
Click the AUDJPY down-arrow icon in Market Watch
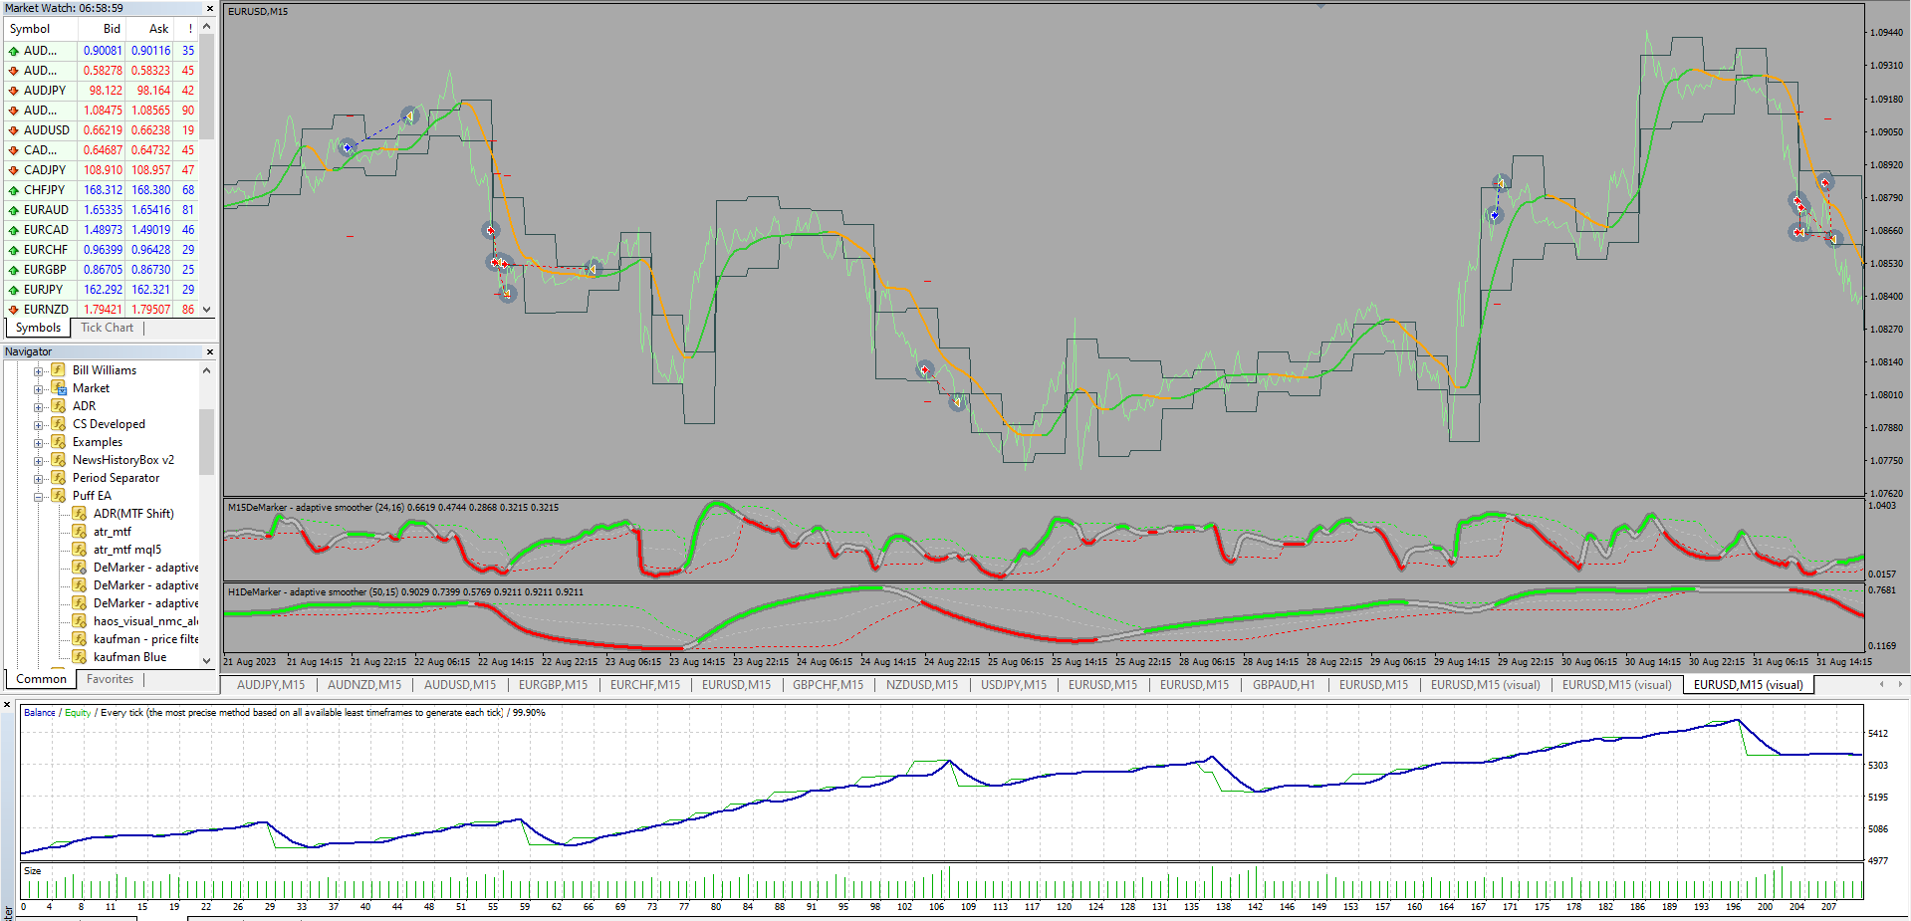(x=14, y=91)
